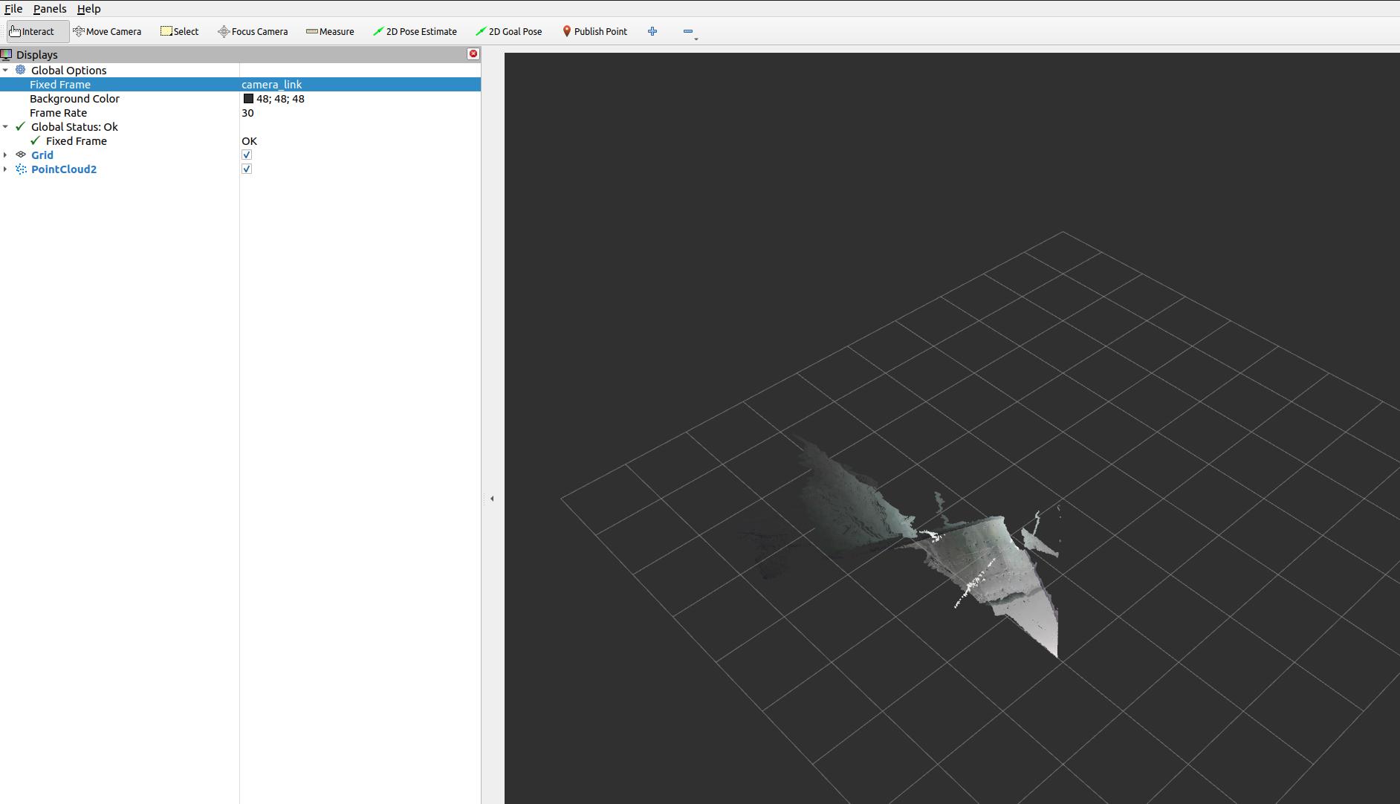Image resolution: width=1400 pixels, height=804 pixels.
Task: Activate the 2D Goal Pose tool
Action: click(509, 31)
